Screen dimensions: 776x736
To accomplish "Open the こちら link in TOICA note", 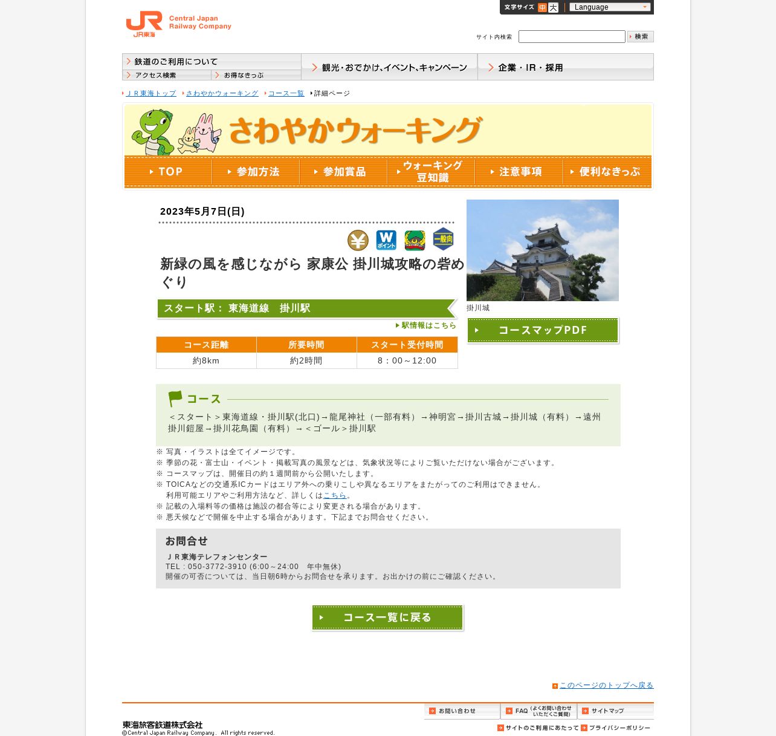I will tap(335, 495).
